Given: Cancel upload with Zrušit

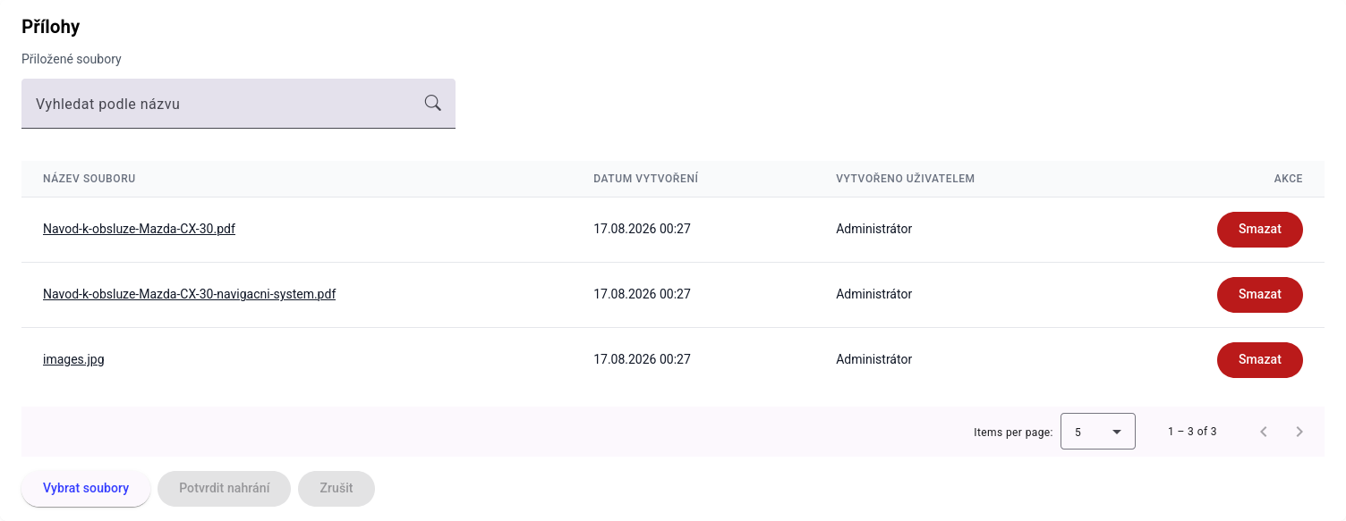Looking at the screenshot, I should click(336, 488).
